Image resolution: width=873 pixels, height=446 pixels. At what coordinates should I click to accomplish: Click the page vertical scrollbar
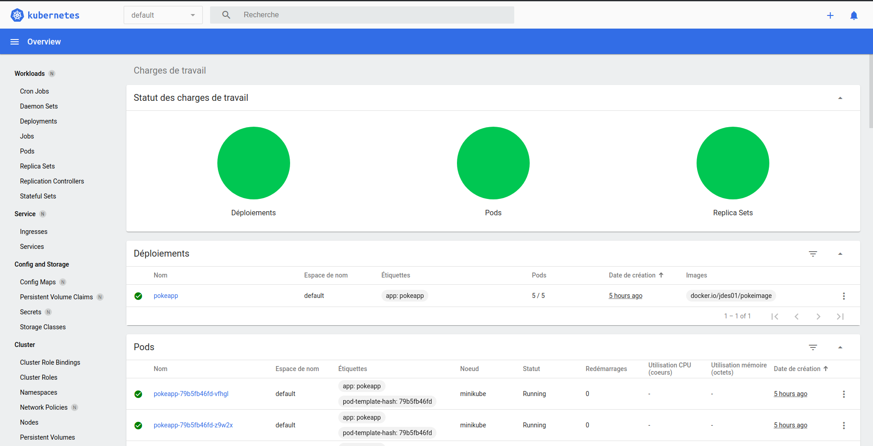coord(871,91)
